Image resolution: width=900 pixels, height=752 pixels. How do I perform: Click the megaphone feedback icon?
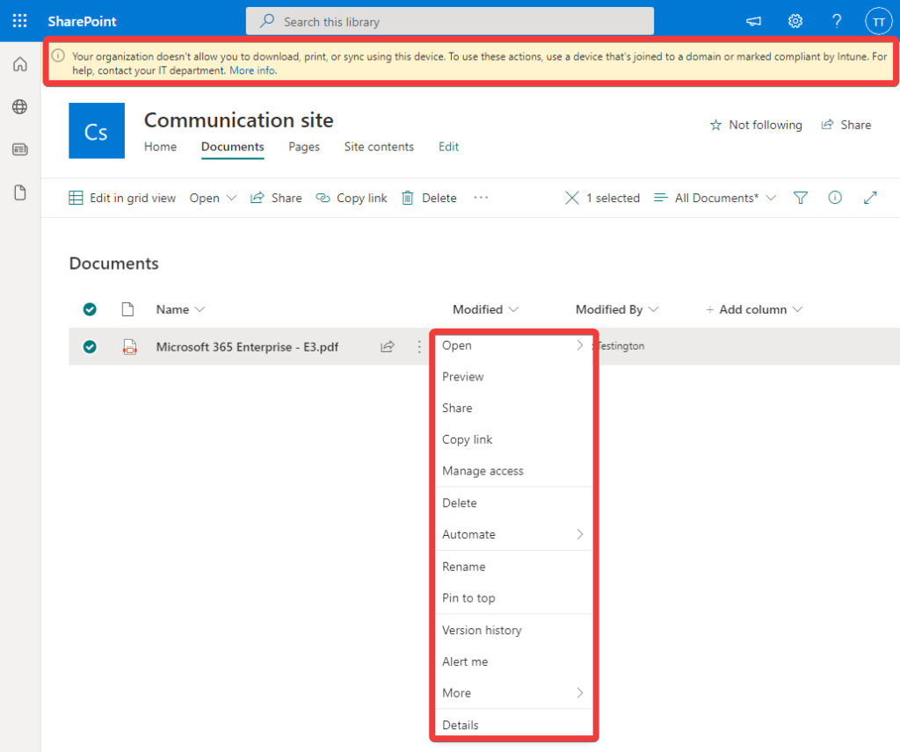tap(753, 21)
